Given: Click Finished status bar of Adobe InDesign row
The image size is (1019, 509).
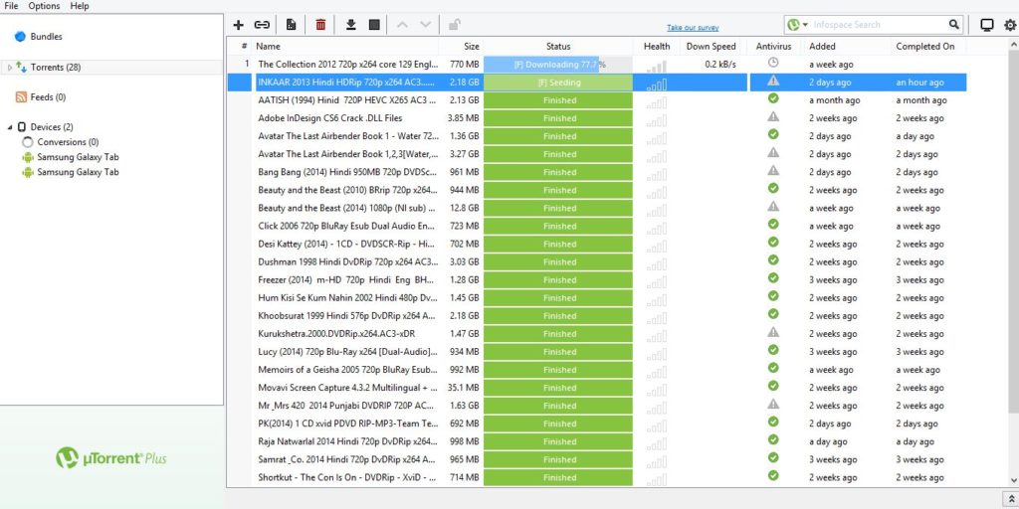Looking at the screenshot, I should (x=558, y=118).
